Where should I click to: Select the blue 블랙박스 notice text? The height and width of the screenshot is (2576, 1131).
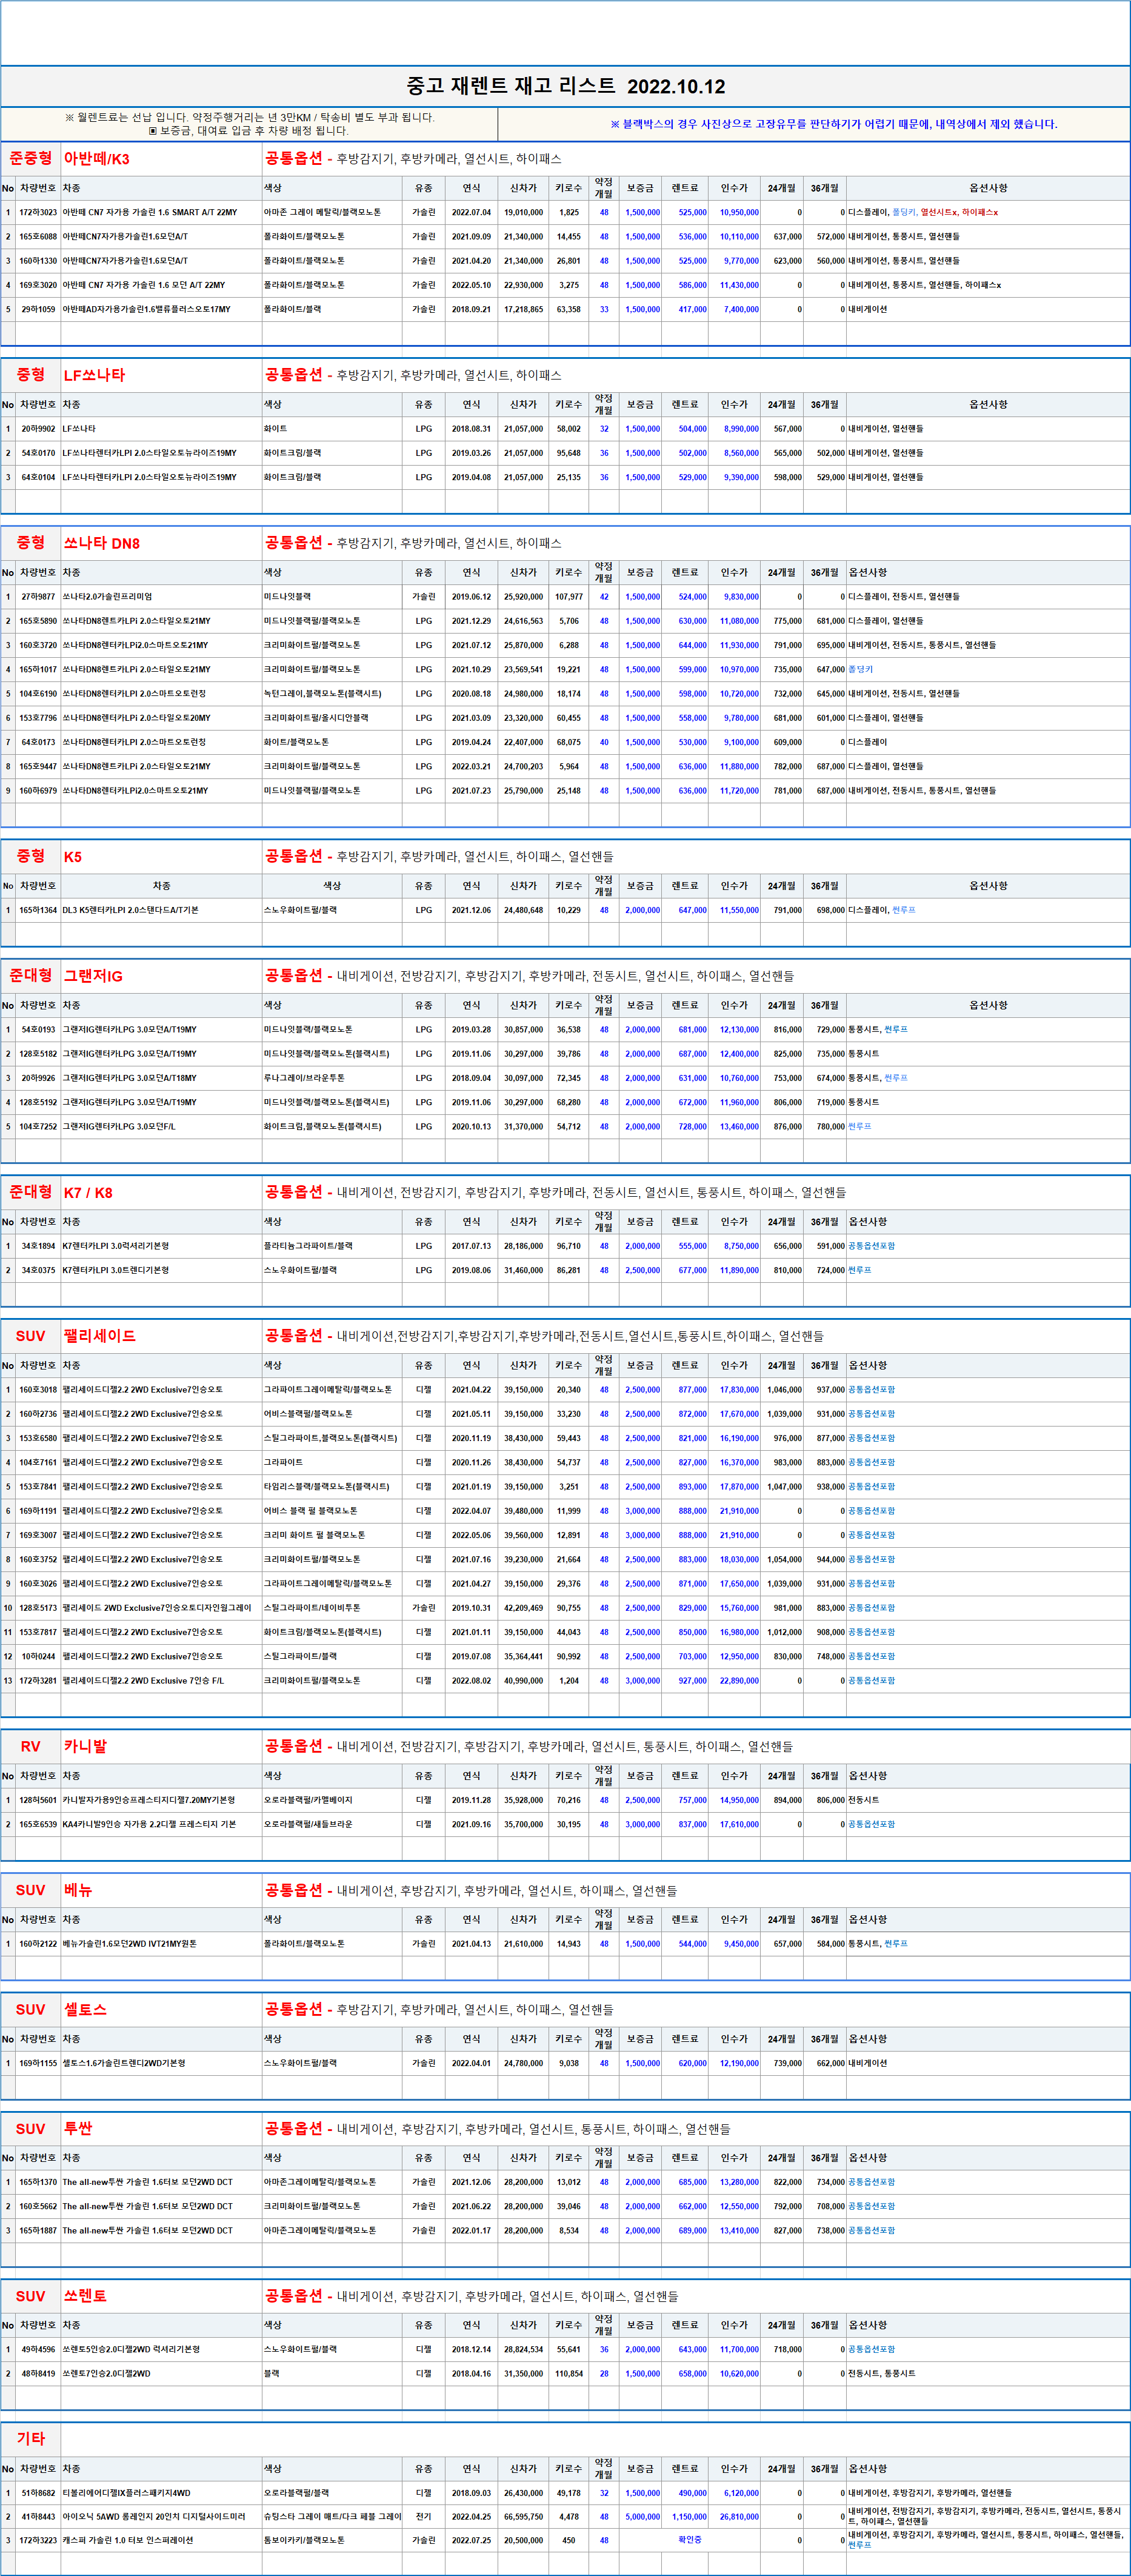833,124
